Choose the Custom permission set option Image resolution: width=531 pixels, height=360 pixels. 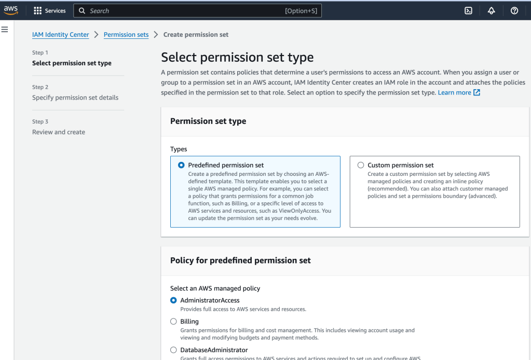[x=361, y=165]
